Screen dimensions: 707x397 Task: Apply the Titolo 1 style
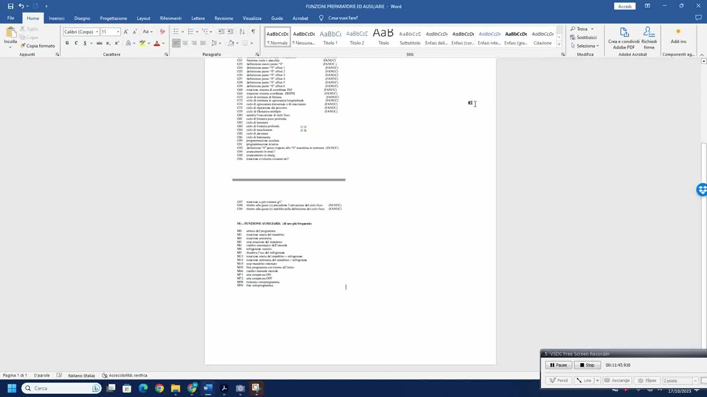pyautogui.click(x=330, y=37)
